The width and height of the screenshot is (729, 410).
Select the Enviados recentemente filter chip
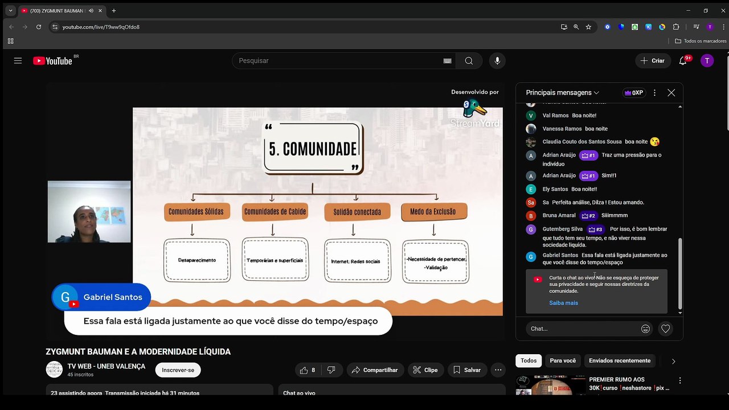point(620,360)
